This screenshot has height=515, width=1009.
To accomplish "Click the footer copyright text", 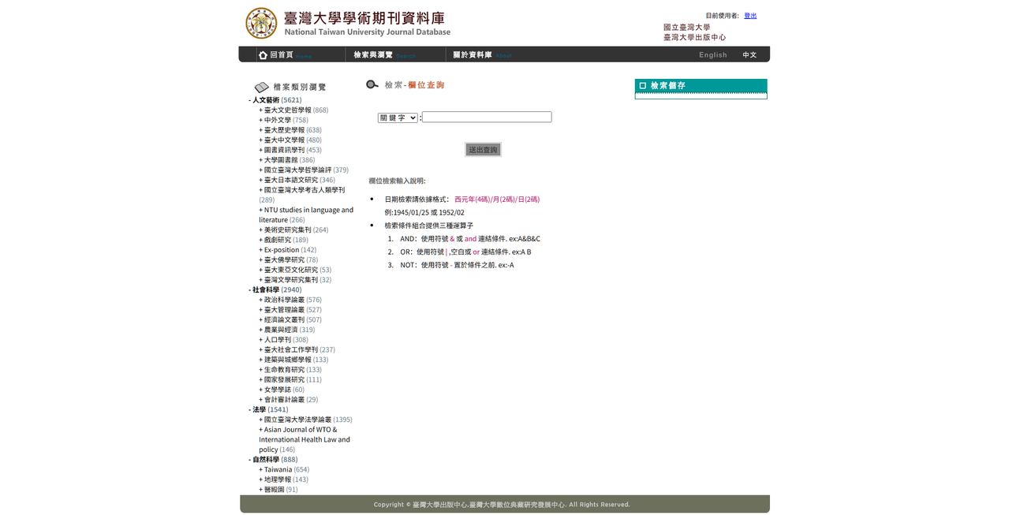I will point(502,504).
